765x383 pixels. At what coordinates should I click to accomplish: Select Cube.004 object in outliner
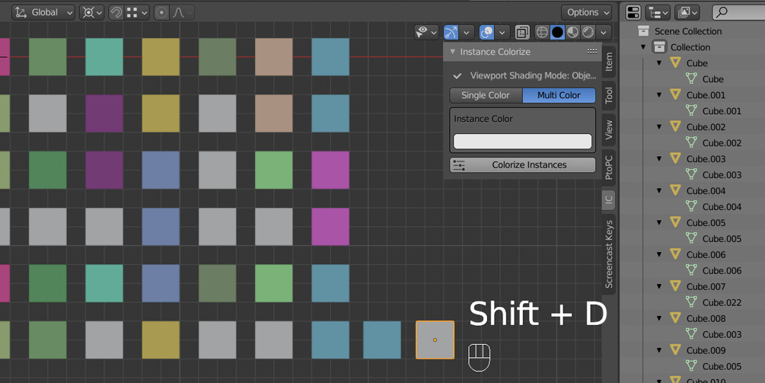click(x=706, y=191)
